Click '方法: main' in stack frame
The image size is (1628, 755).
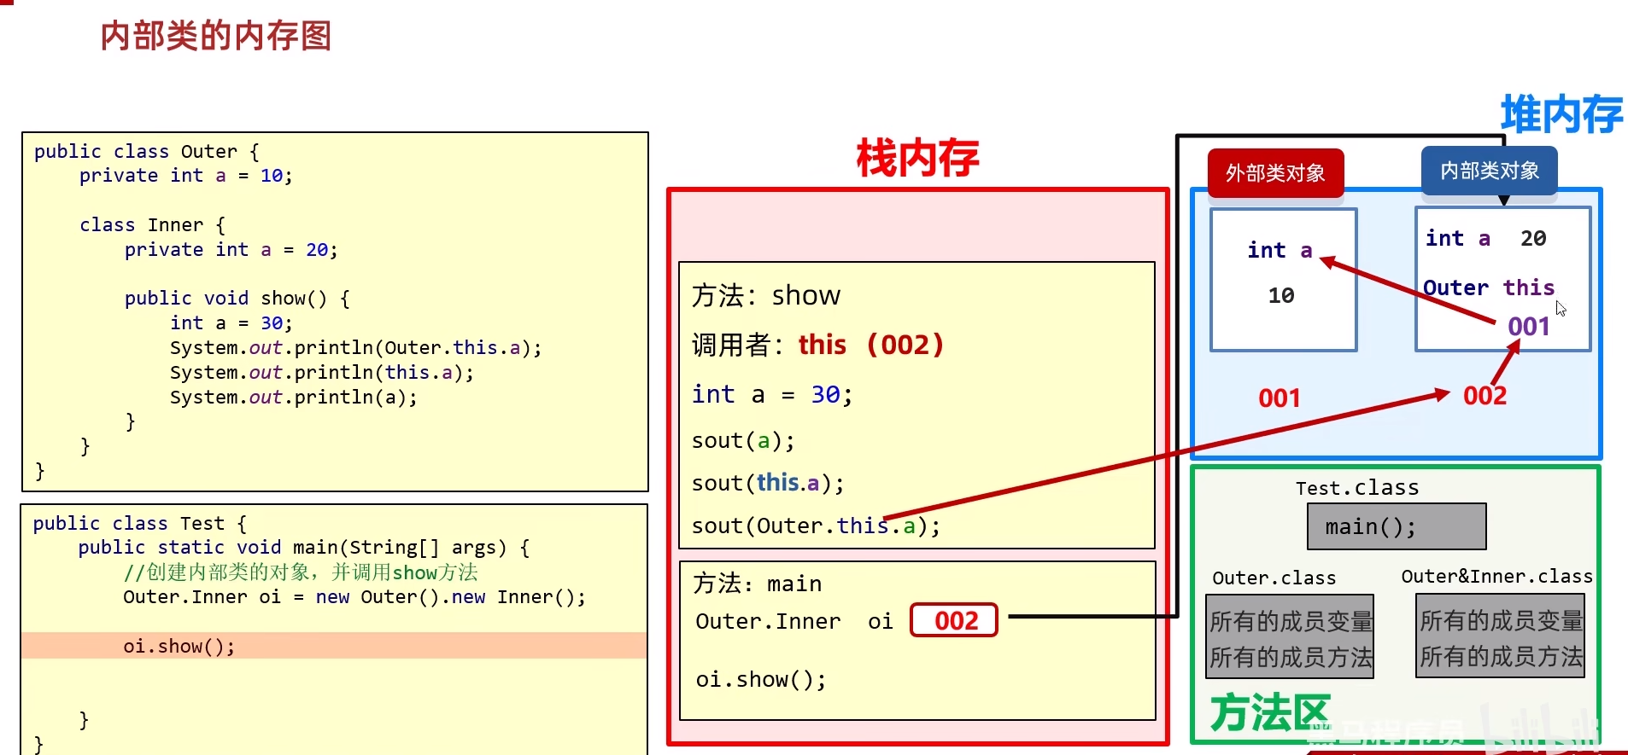[758, 584]
